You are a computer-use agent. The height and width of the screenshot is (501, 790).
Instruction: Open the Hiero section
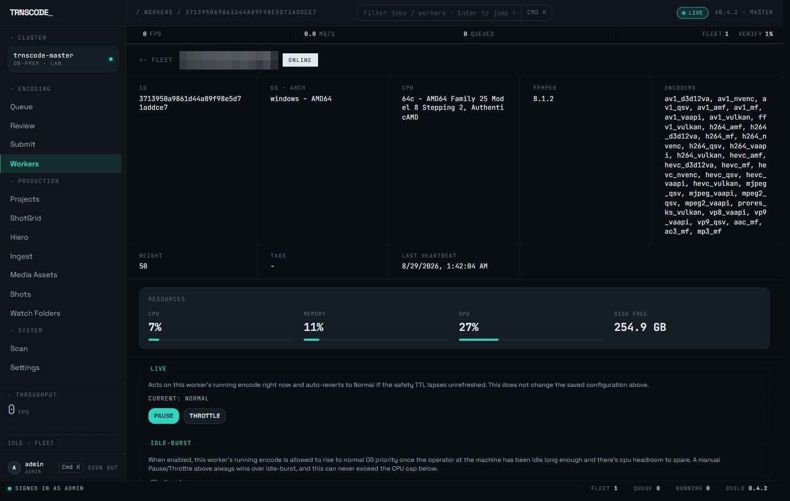click(60, 237)
